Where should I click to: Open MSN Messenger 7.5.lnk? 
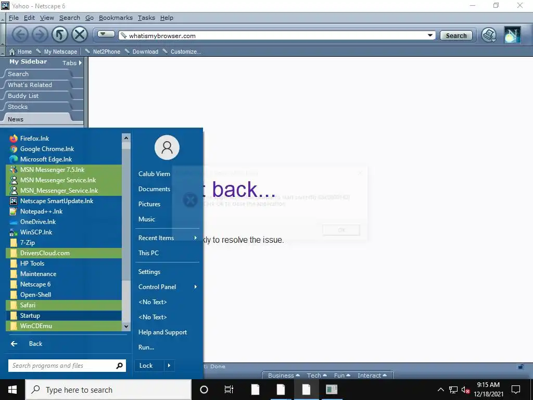point(64,170)
